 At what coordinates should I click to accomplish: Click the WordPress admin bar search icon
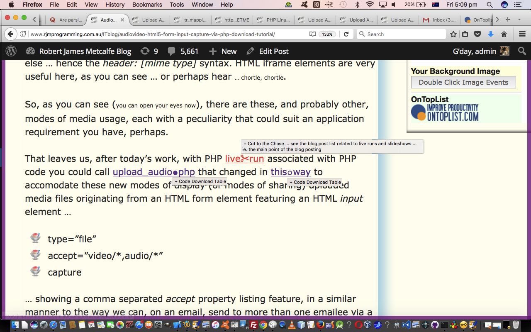522,51
